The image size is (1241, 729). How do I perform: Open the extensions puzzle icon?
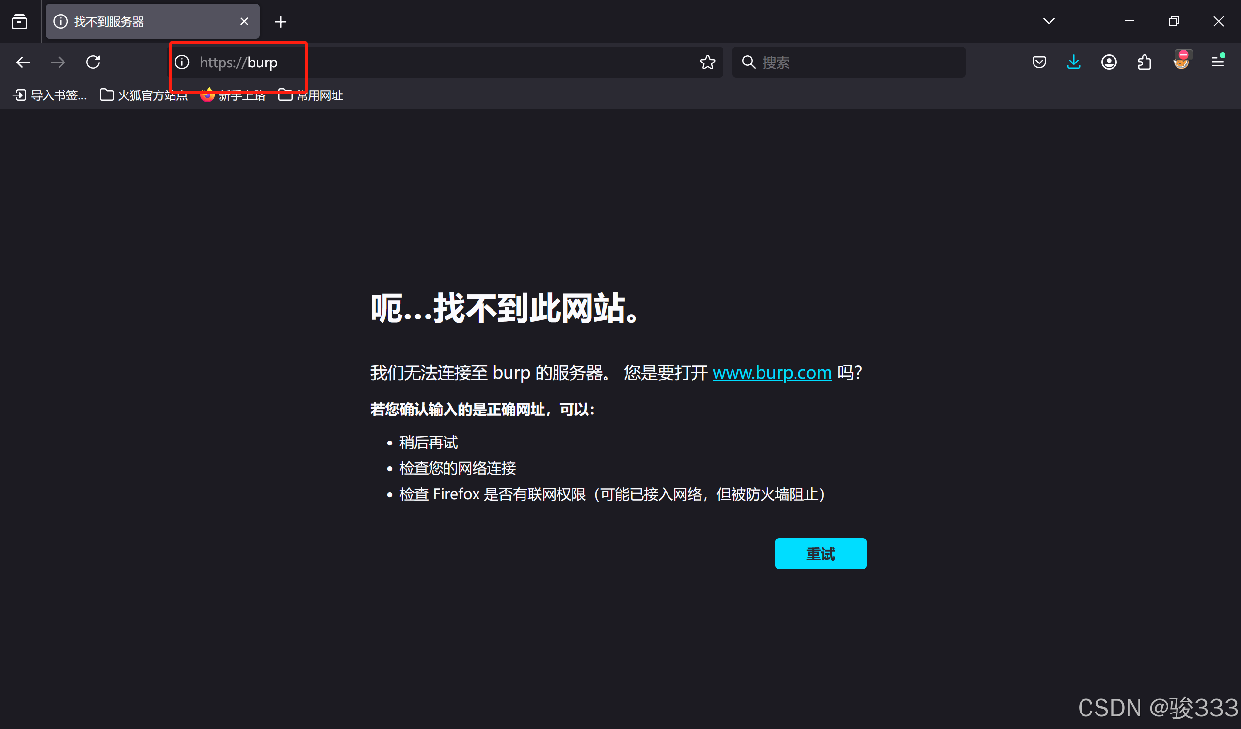coord(1145,62)
